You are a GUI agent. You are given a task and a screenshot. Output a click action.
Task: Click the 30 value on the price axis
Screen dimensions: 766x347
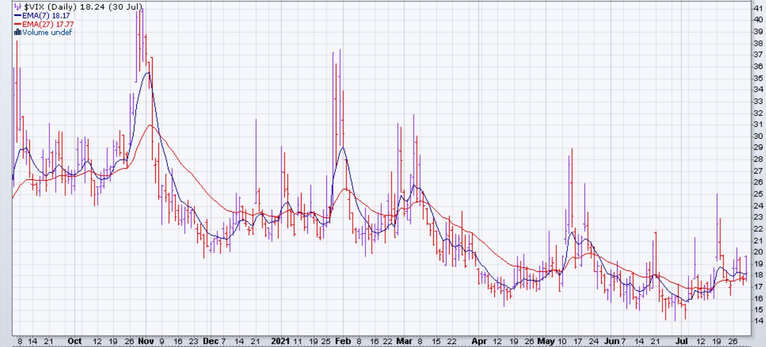point(757,136)
